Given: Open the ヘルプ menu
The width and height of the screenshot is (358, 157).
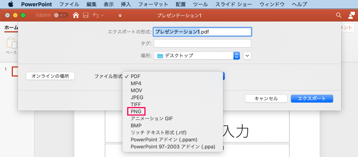Looking at the screenshot, I should point(299,4).
